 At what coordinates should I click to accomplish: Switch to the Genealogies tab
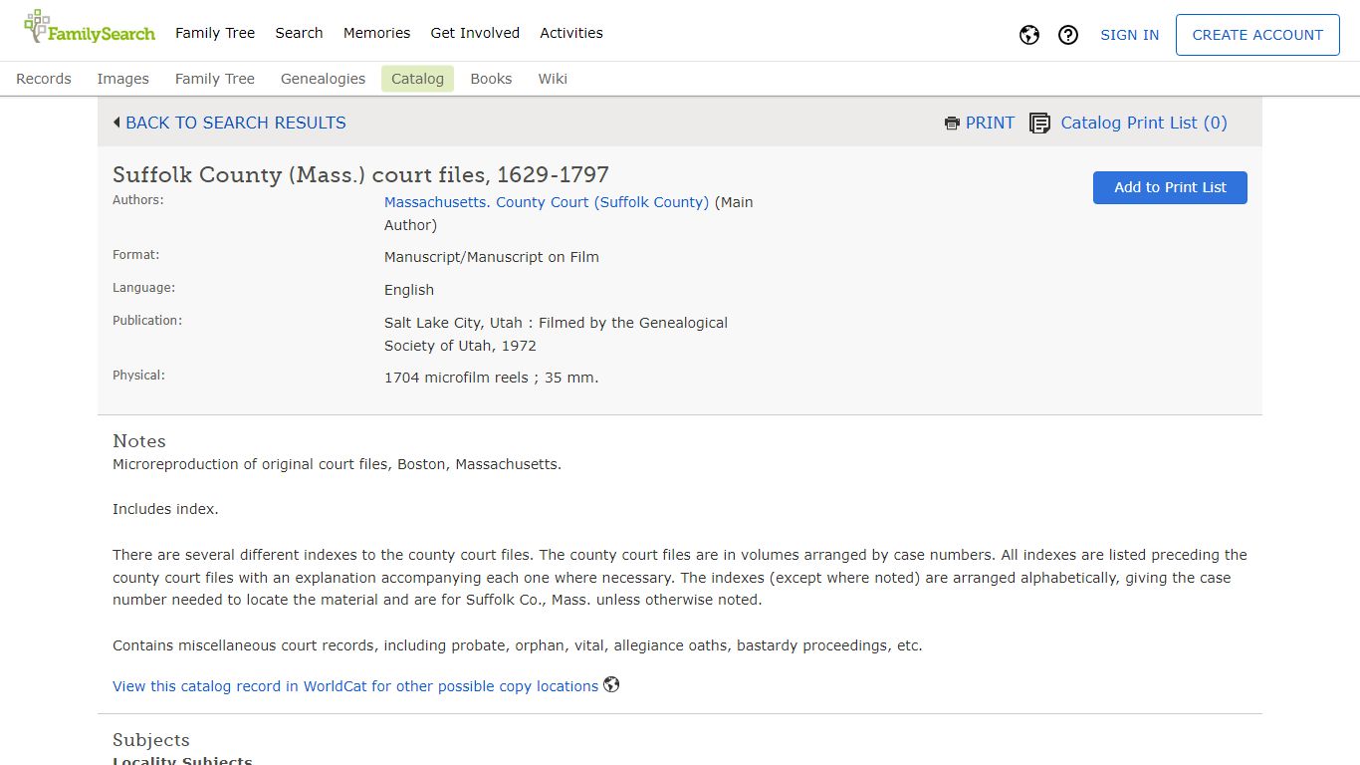point(323,79)
